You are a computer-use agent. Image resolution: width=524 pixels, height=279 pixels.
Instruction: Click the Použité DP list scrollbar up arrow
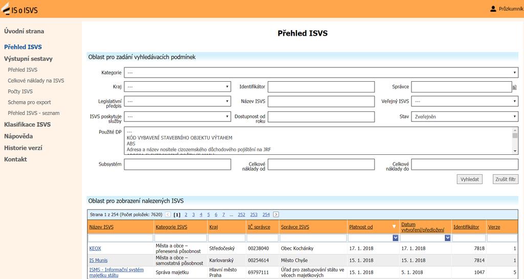click(x=515, y=130)
